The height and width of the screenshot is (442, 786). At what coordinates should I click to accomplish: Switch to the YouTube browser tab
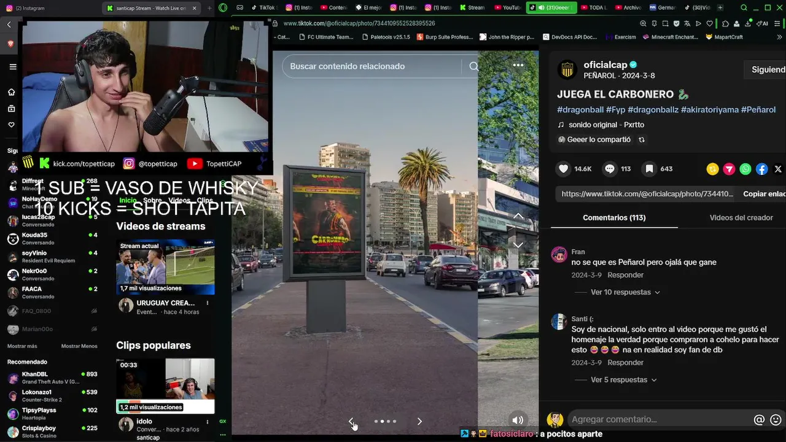507,8
